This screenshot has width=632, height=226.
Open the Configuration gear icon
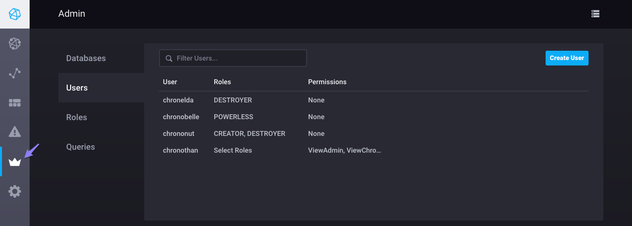15,191
